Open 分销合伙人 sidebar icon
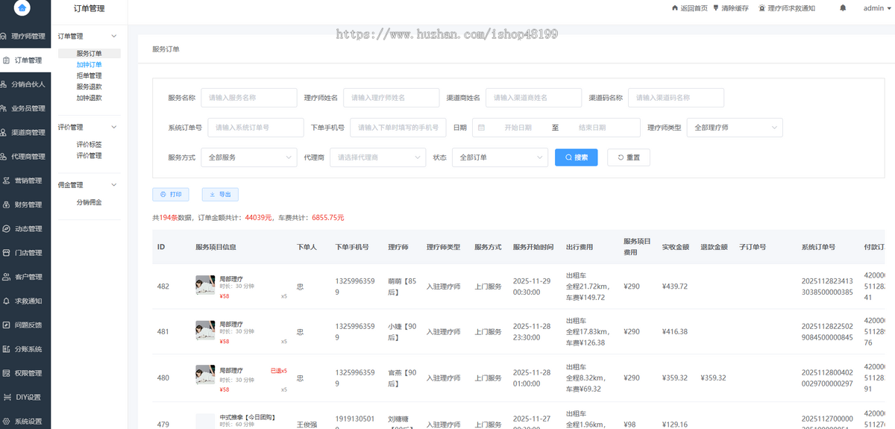Image resolution: width=895 pixels, height=429 pixels. coord(4,84)
